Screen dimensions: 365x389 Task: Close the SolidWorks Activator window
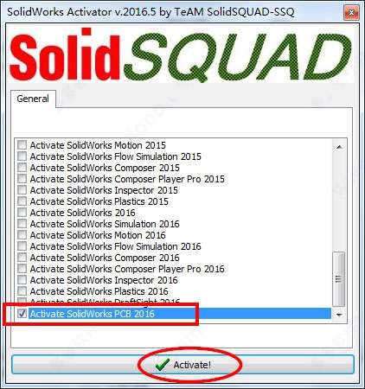pos(351,12)
